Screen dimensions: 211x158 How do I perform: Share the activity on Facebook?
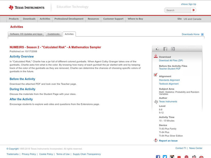coord(165,49)
